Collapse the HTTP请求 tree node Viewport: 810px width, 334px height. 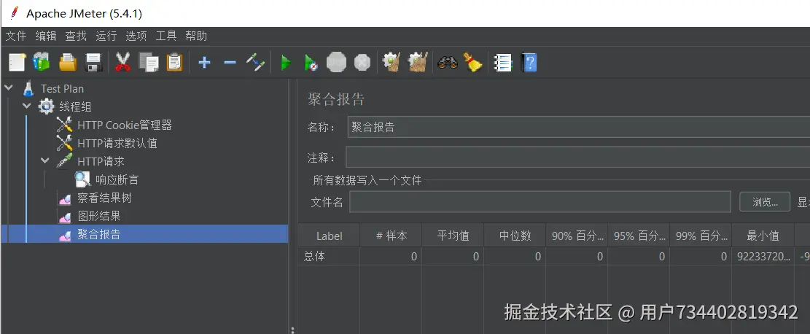coord(45,161)
